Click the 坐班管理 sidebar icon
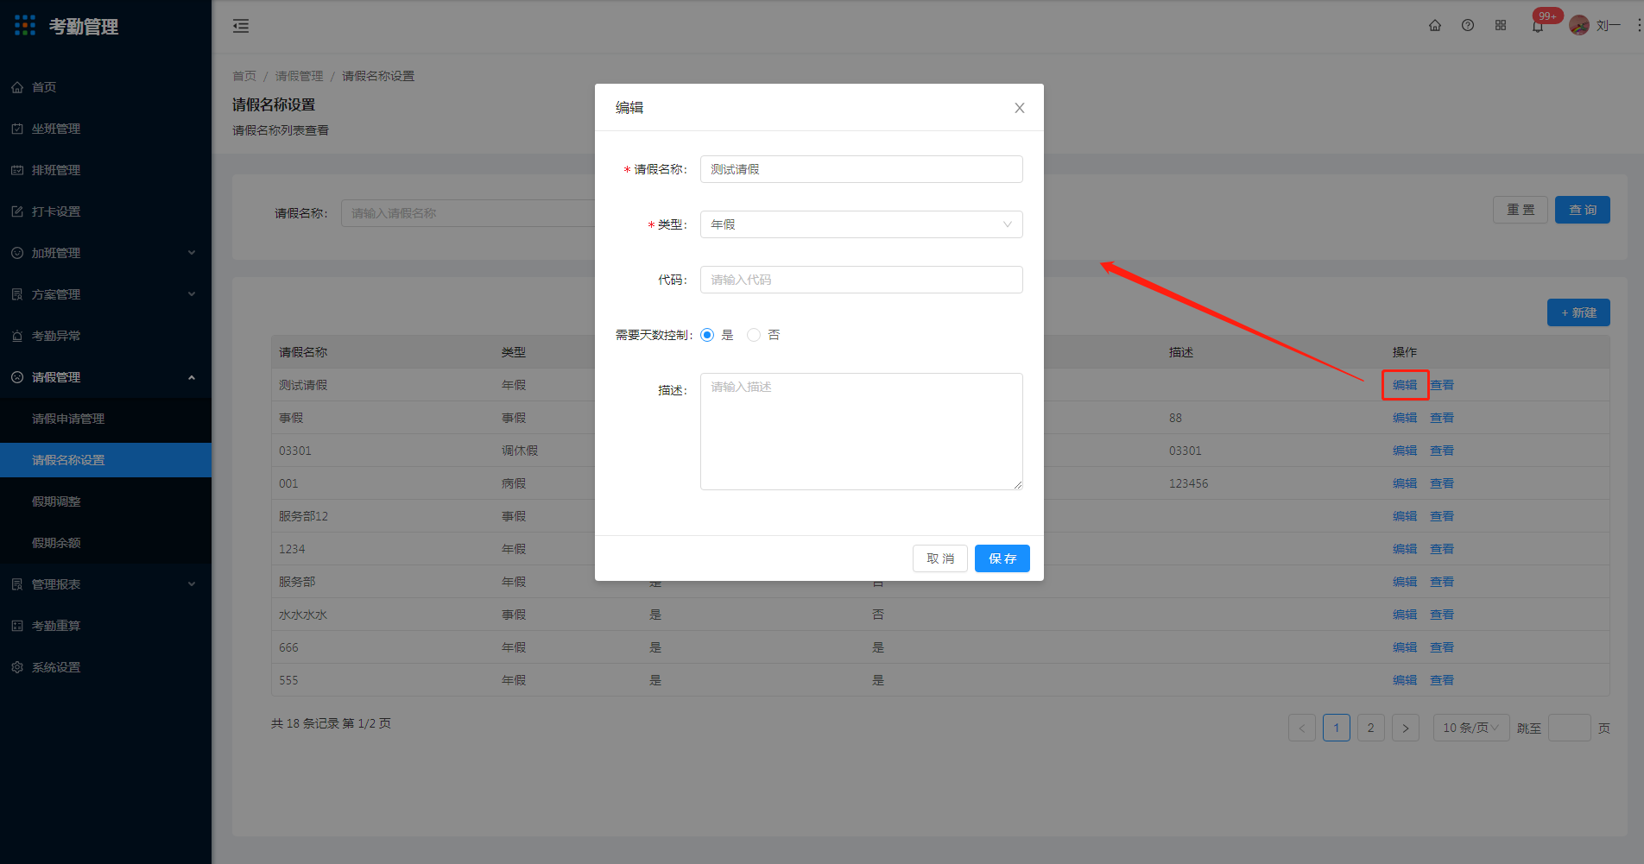The height and width of the screenshot is (864, 1644). [17, 129]
